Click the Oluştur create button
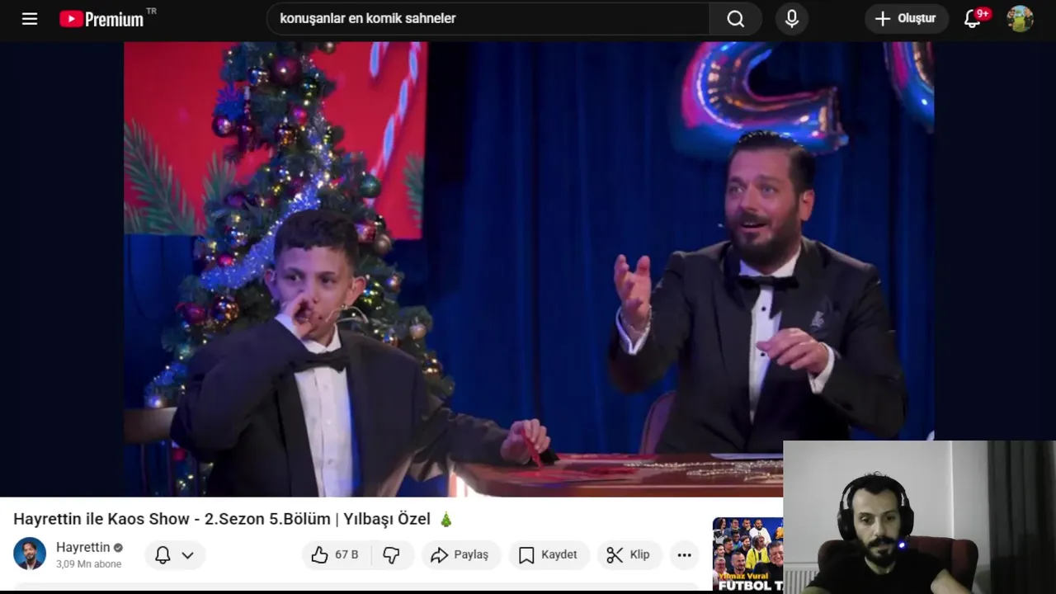 (x=907, y=18)
